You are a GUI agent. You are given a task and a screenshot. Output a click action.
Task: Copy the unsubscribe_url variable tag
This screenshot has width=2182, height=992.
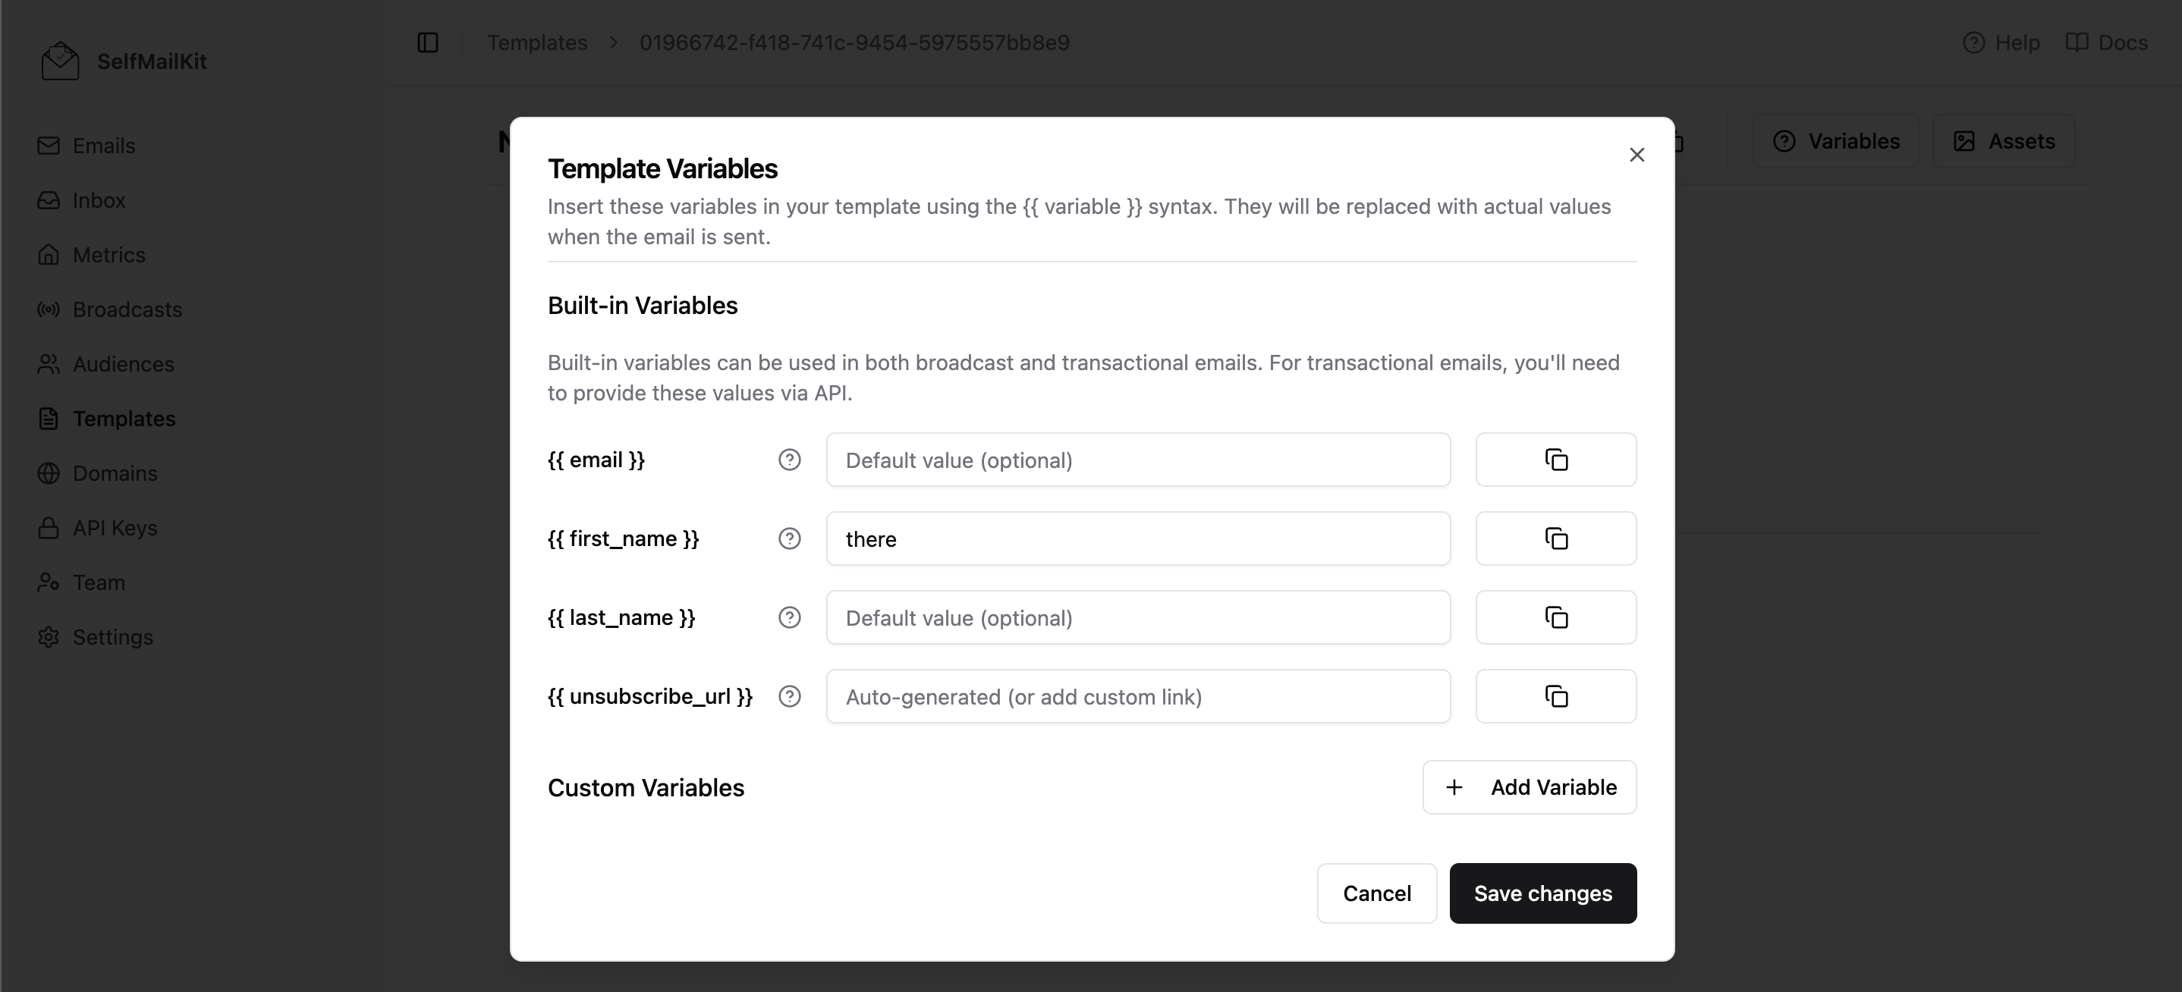click(1556, 697)
